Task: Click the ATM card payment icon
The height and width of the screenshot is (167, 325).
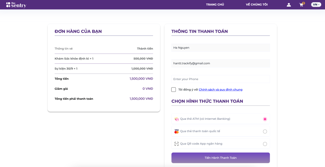Action: coord(176,119)
